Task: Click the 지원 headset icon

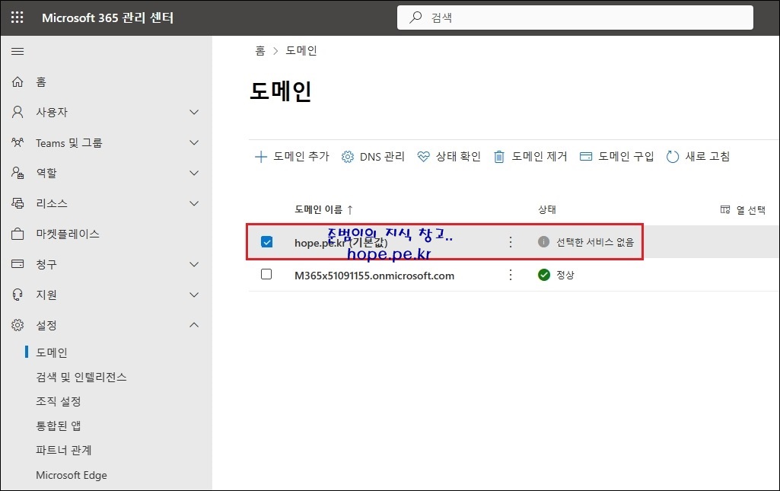Action: point(18,295)
